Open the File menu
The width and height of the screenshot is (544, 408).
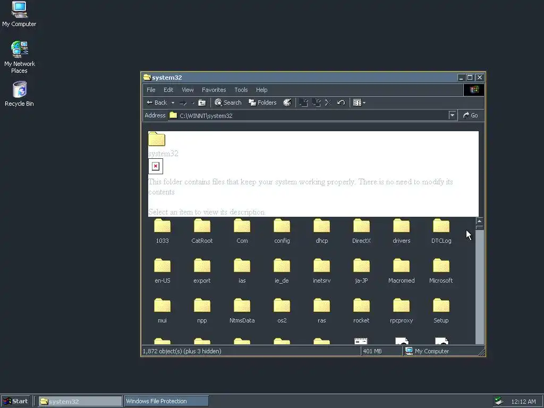click(151, 90)
